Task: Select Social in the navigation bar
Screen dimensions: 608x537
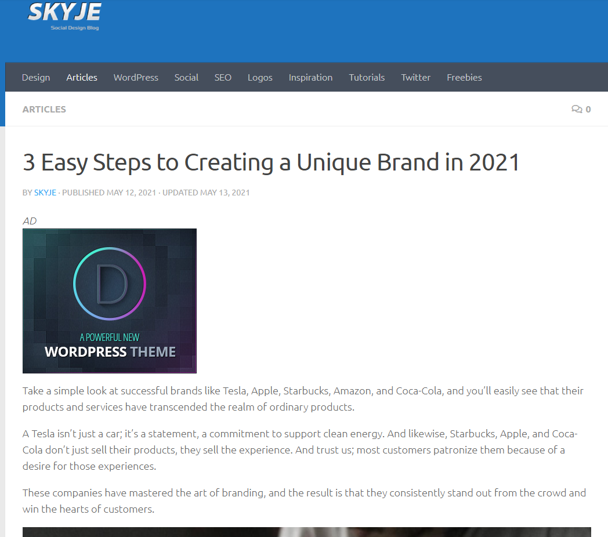Action: pyautogui.click(x=186, y=77)
